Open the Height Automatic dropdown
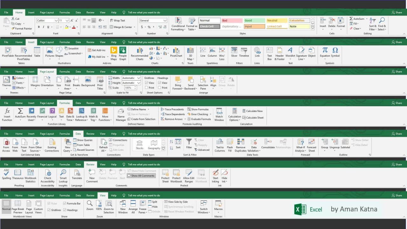 pyautogui.click(x=139, y=83)
